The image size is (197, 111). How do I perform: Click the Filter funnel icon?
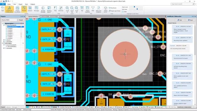point(93,9)
